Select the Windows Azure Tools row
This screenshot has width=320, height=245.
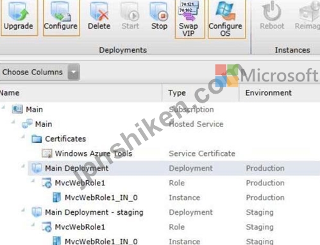(160, 153)
